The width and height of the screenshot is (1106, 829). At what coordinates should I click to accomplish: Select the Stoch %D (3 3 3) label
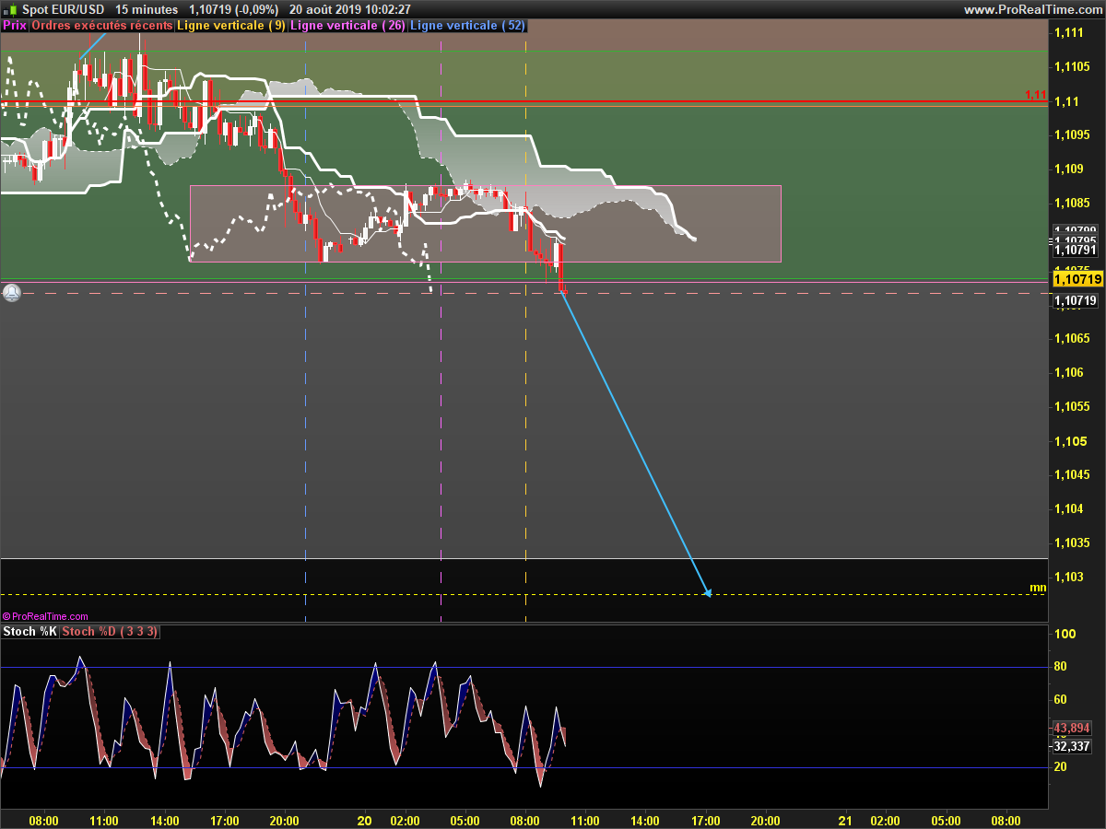pos(111,631)
